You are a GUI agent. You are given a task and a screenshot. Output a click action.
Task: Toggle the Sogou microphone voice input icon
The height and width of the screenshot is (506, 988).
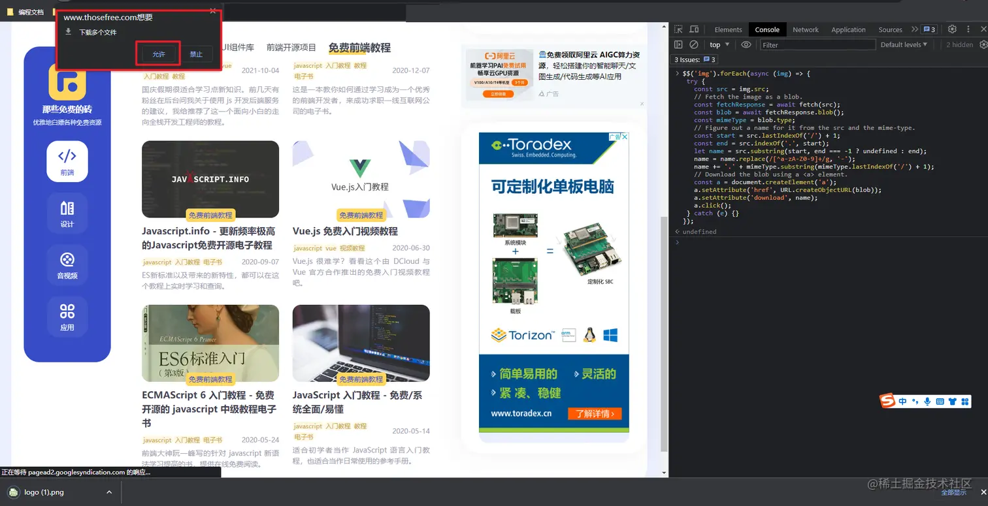(927, 402)
